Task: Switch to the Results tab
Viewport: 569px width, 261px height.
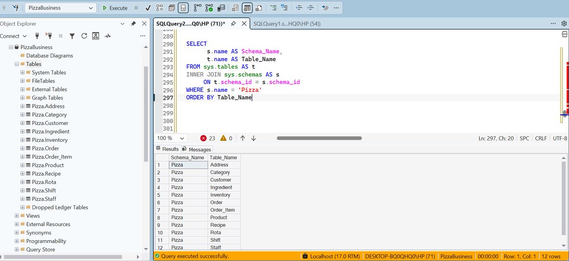Action: [167, 149]
